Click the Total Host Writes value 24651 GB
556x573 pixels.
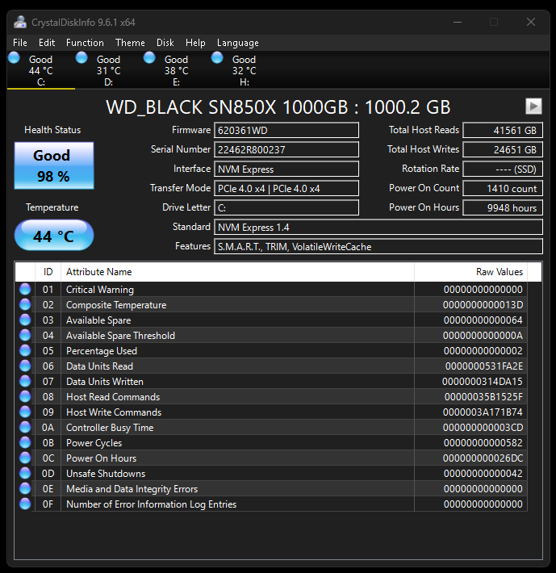pos(503,149)
